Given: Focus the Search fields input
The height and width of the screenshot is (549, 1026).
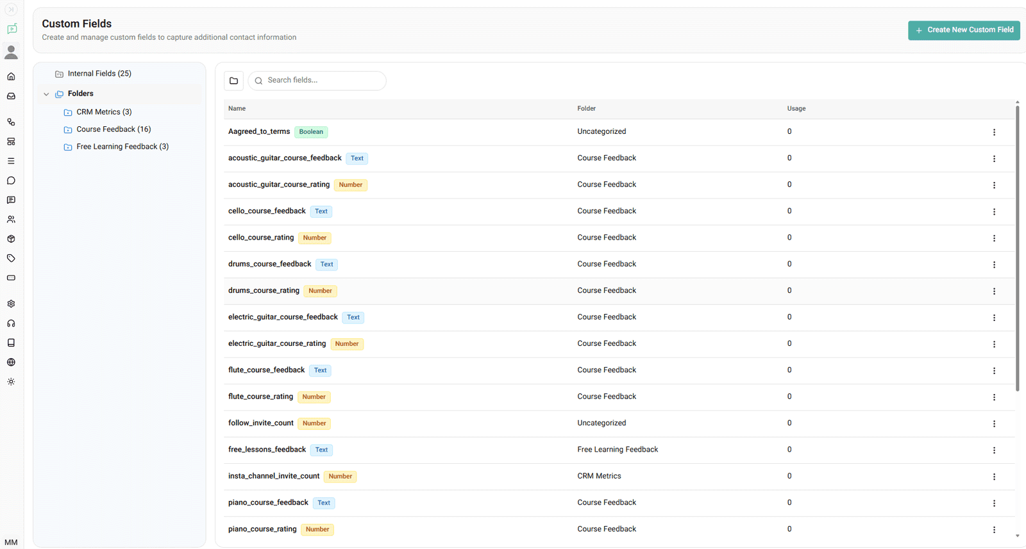Looking at the screenshot, I should point(317,81).
